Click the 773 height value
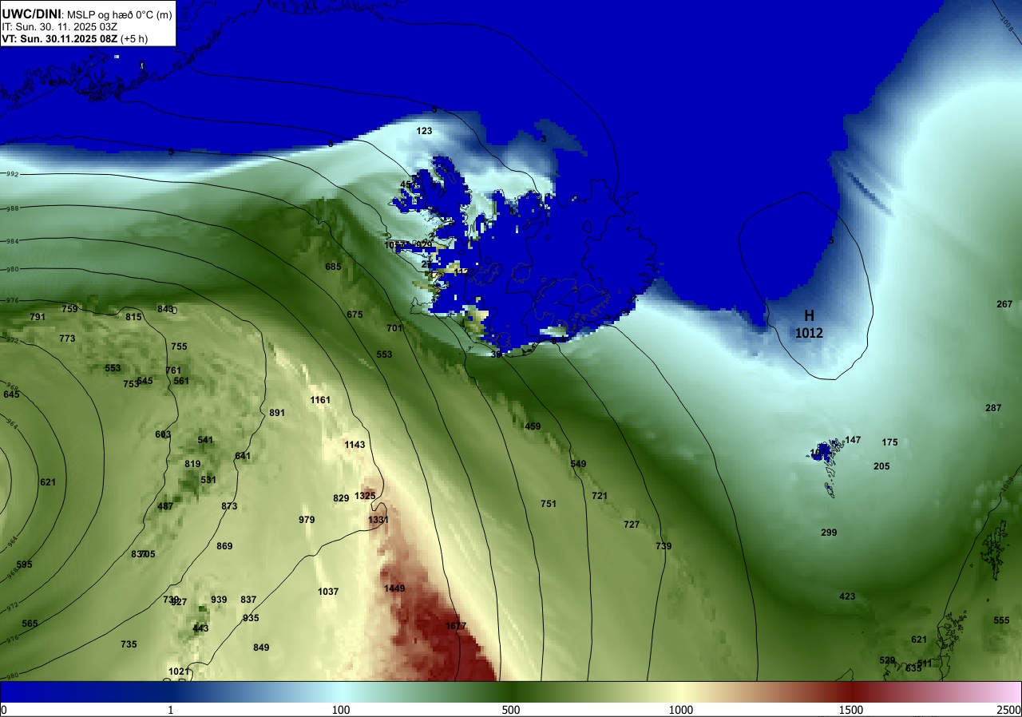Viewport: 1022px width, 717px height. [67, 339]
